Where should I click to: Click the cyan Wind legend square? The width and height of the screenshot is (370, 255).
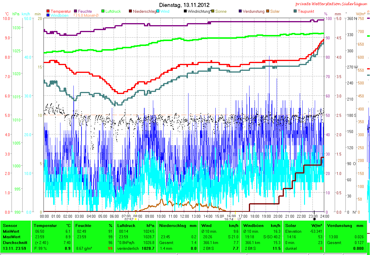coord(158,12)
